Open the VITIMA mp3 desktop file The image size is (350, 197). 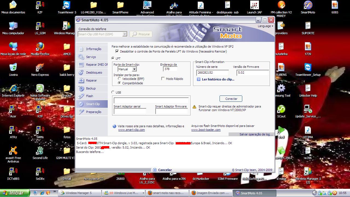[x=308, y=132]
